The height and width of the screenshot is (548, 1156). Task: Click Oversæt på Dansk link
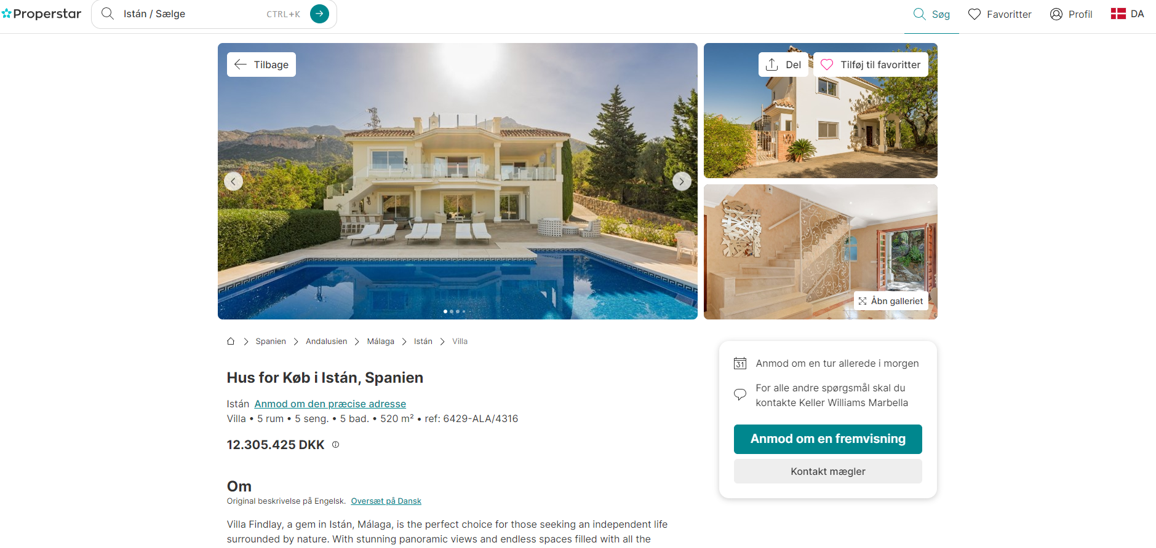coord(386,501)
